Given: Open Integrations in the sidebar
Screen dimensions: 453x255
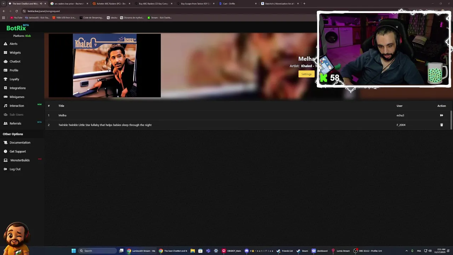Looking at the screenshot, I should click(17, 88).
